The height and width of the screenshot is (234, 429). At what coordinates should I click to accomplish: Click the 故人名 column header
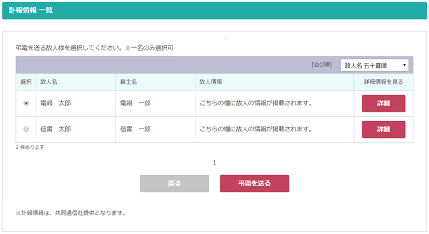point(49,82)
